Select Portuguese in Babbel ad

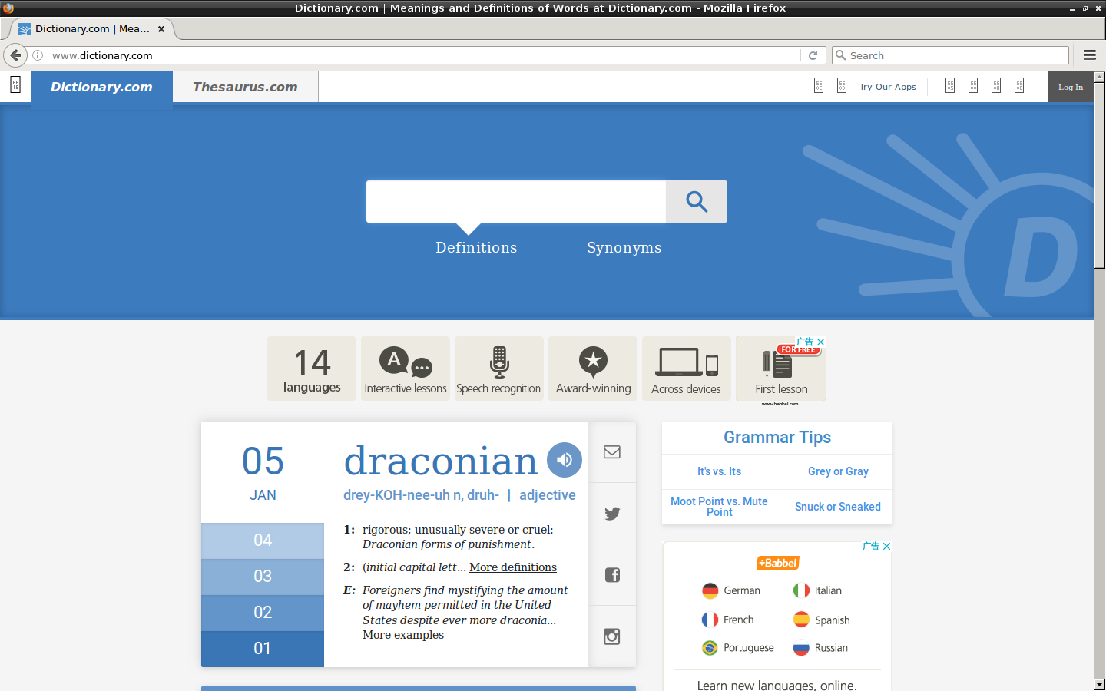pyautogui.click(x=738, y=648)
